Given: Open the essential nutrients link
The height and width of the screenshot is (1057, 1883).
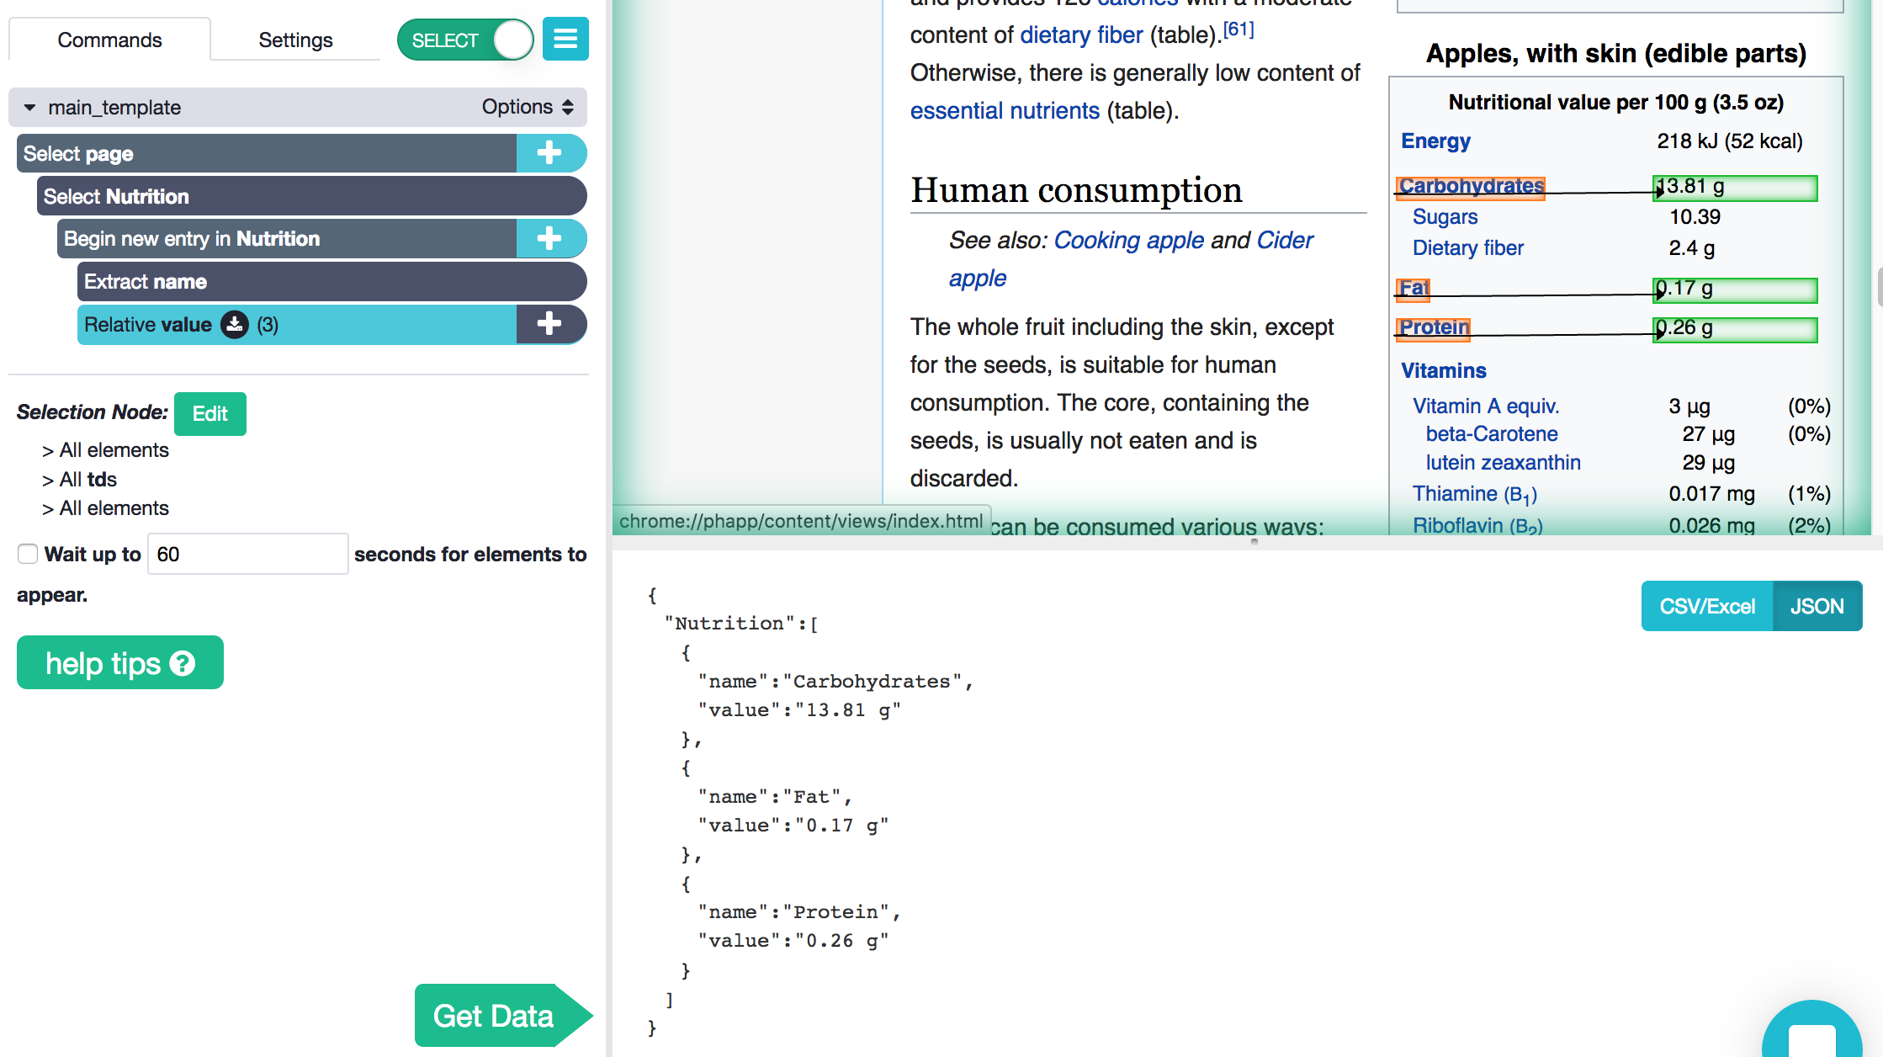Looking at the screenshot, I should point(1005,111).
